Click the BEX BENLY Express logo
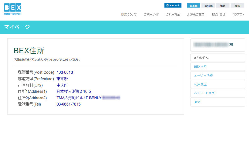Screen dimensions: 249x141 pyautogui.click(x=13, y=9)
